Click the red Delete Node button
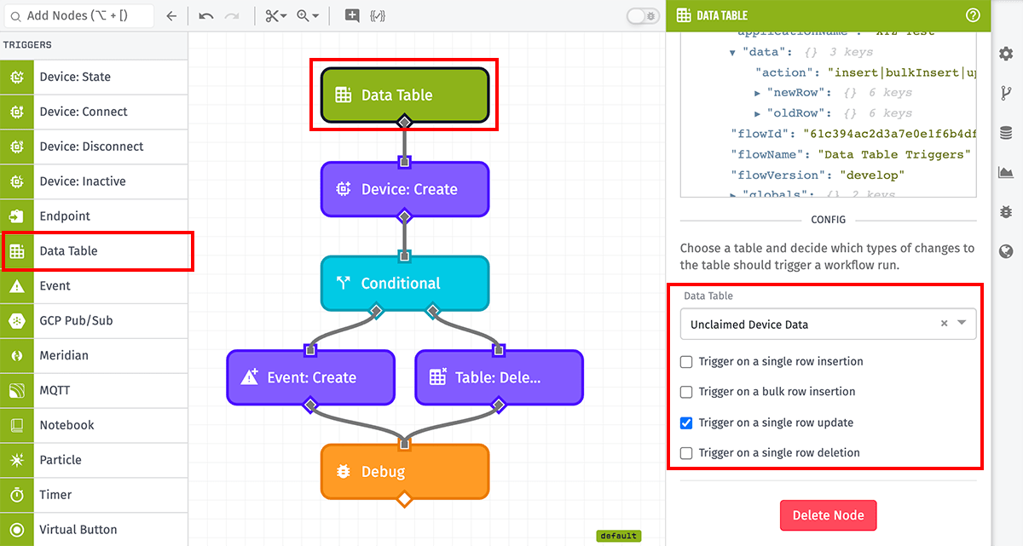Screen dimensions: 1023x546 (x=828, y=514)
